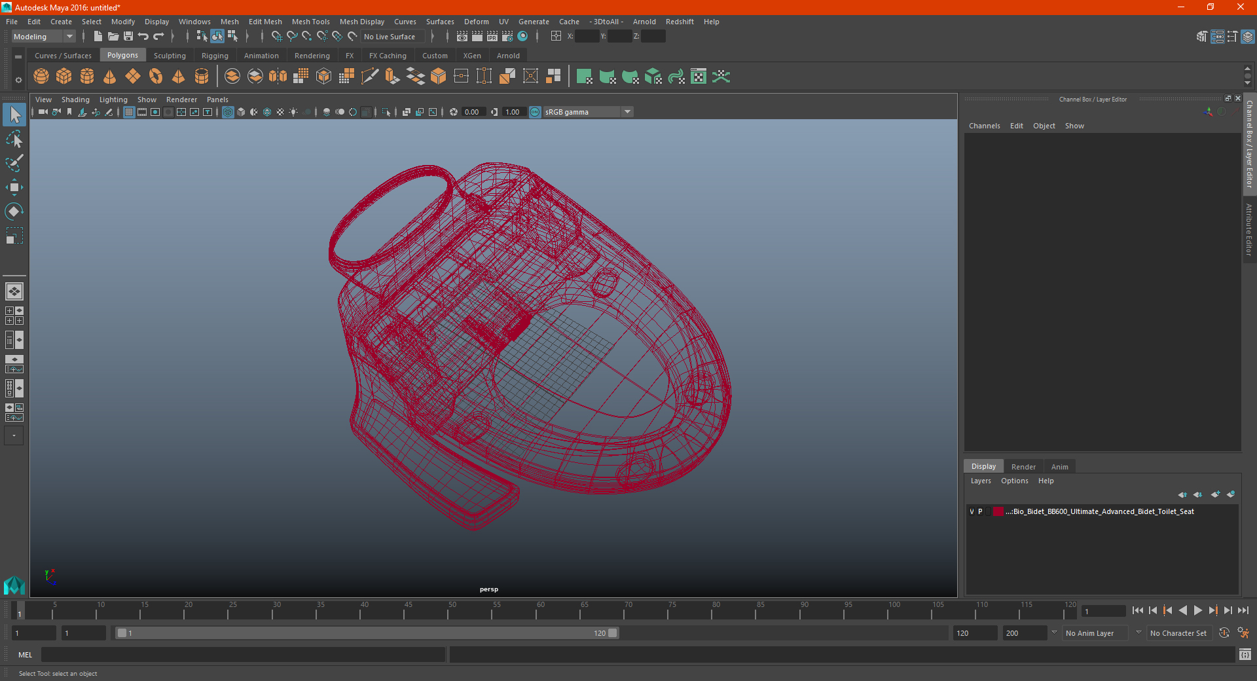Open the viewport Shading menu
Viewport: 1257px width, 681px height.
(75, 100)
